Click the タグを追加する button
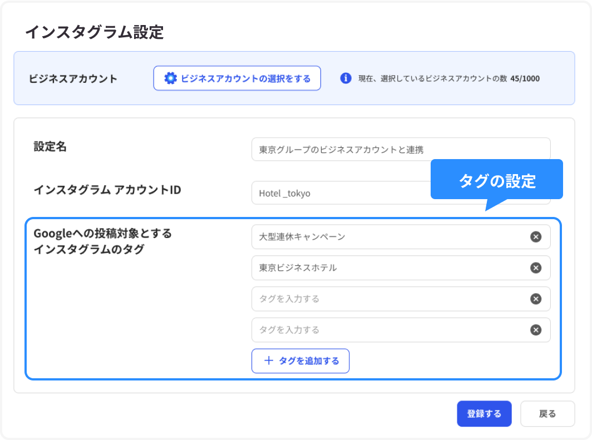 [300, 360]
